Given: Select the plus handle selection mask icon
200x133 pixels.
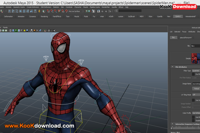Looking at the screenshot, I should click(x=9, y=11).
